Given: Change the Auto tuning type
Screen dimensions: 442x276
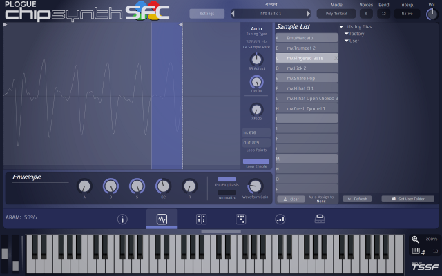Looking at the screenshot, I should [256, 29].
